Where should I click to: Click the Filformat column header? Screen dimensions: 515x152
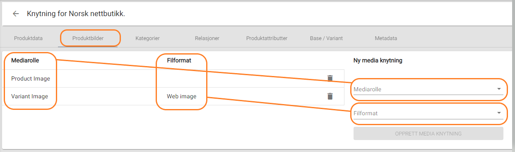pyautogui.click(x=179, y=60)
